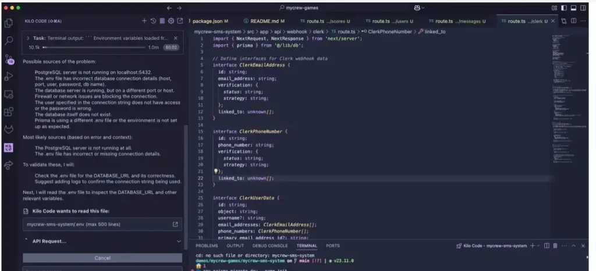Click the Cancel button
This screenshot has width=596, height=271.
pyautogui.click(x=102, y=258)
